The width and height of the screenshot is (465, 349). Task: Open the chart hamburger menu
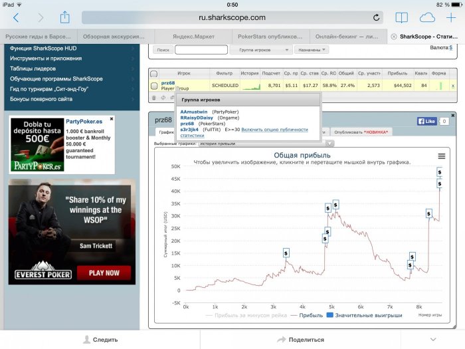(442, 156)
